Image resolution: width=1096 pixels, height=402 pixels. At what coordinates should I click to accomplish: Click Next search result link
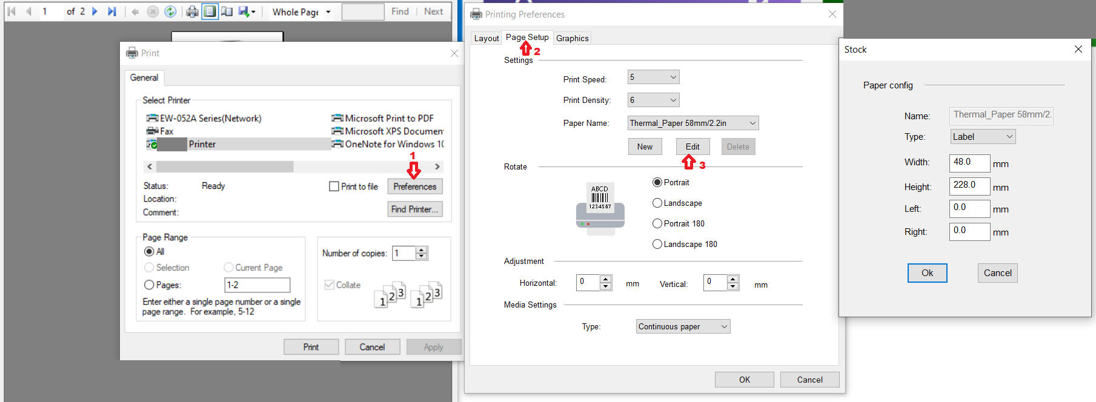(433, 12)
